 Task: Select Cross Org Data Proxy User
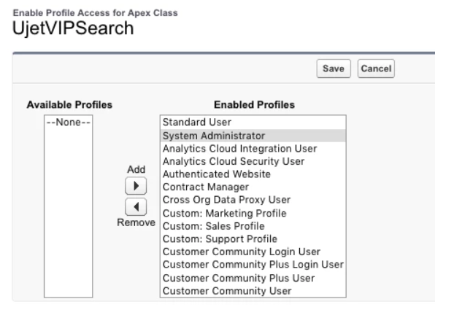tap(226, 201)
